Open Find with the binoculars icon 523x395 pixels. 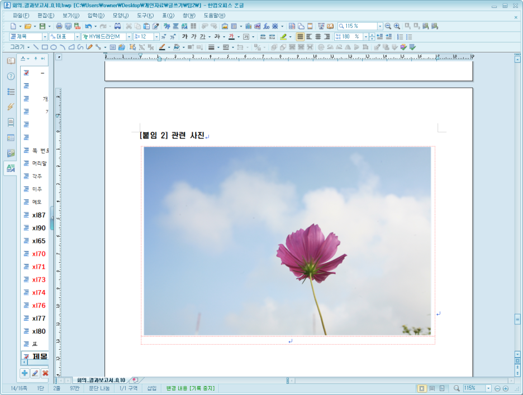(117, 26)
